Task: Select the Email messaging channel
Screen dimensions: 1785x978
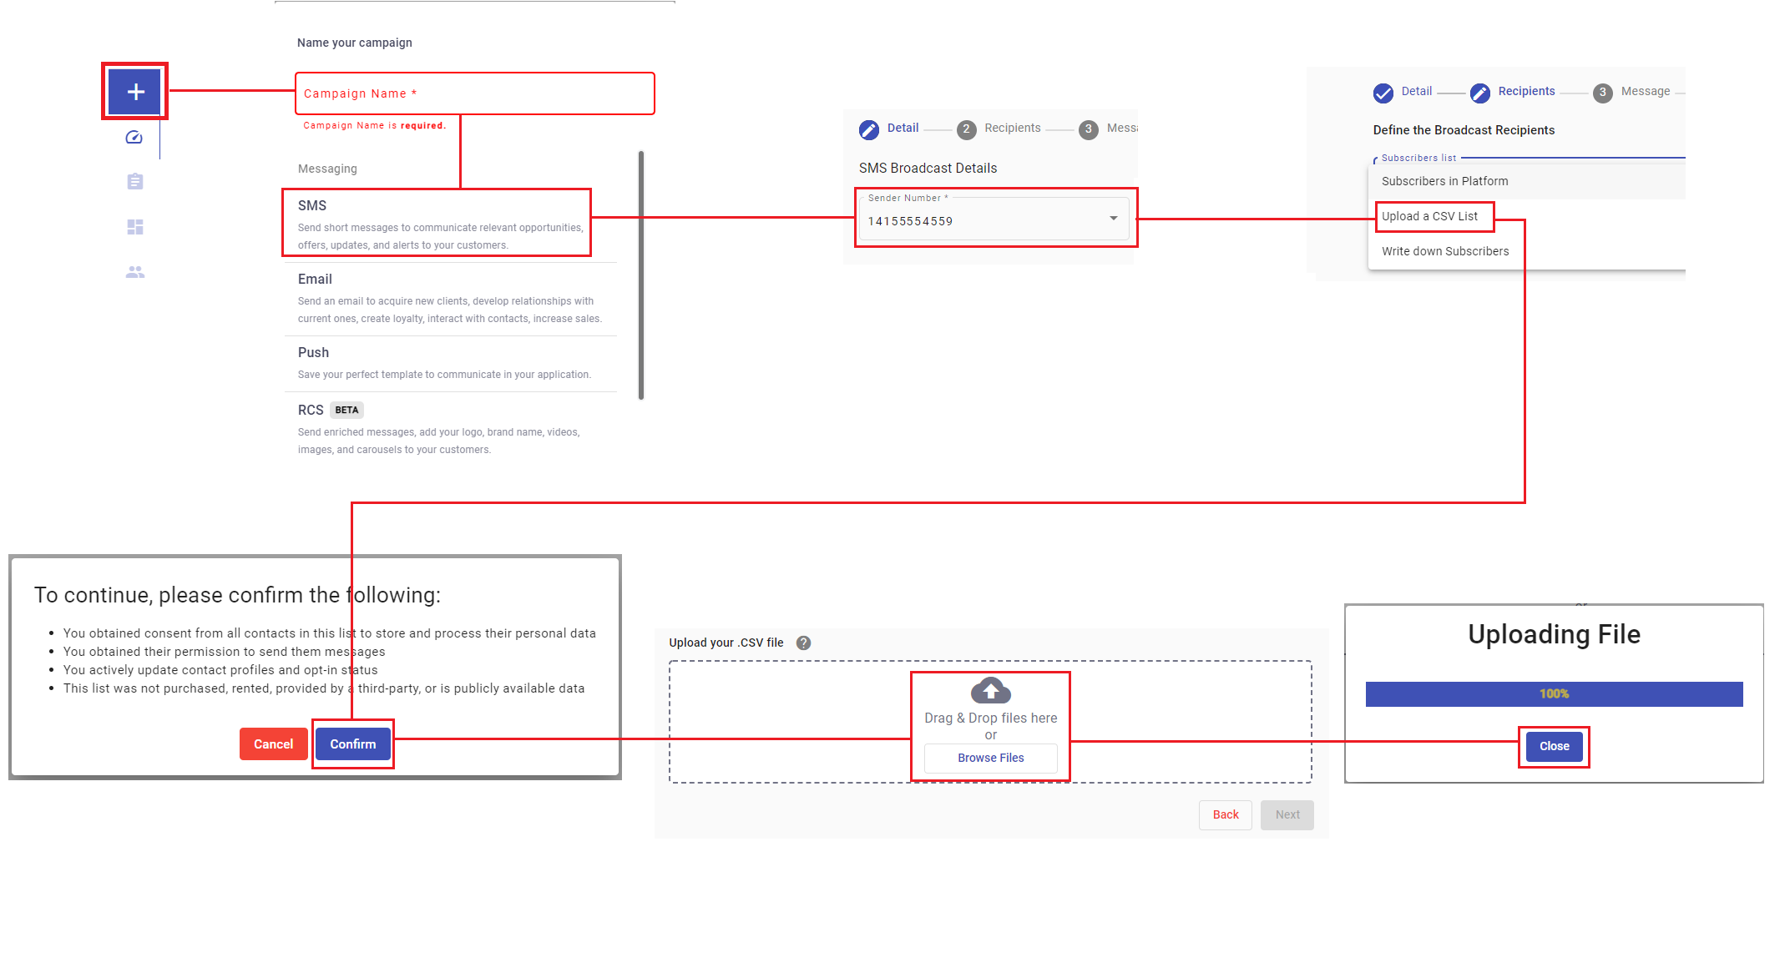Action: pos(449,298)
